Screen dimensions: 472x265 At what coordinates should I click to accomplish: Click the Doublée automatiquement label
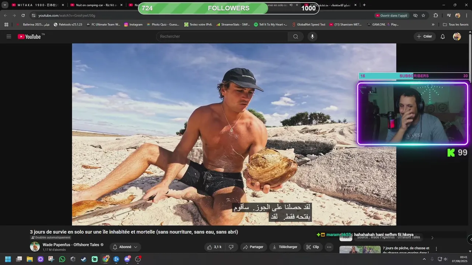[51, 237]
